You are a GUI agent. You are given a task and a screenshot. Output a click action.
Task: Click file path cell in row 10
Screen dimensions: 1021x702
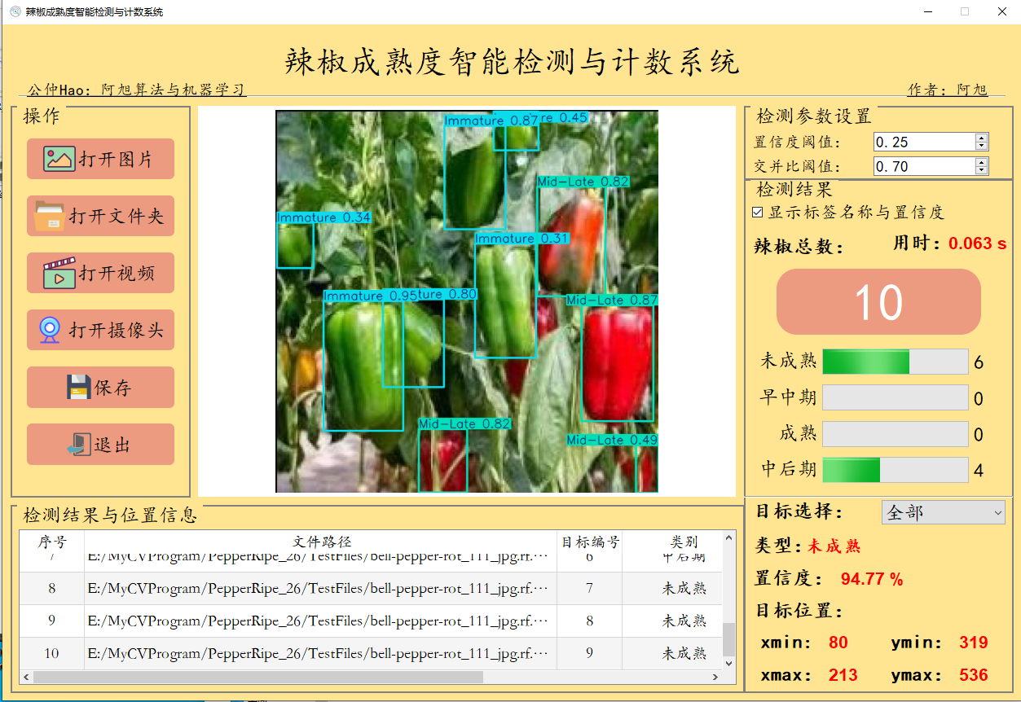321,653
